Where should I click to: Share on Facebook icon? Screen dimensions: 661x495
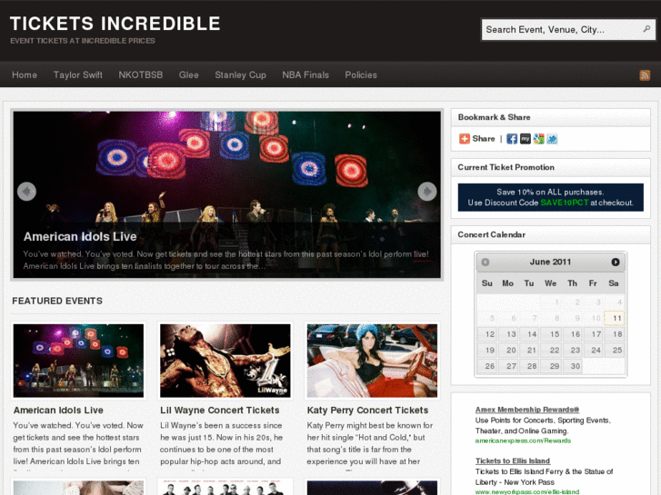(x=512, y=139)
